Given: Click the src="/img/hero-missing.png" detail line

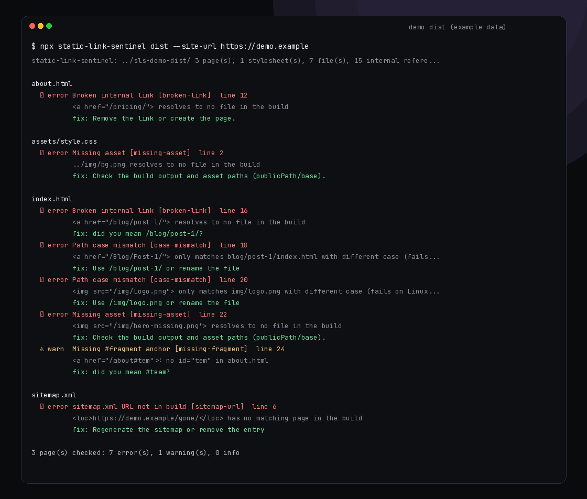Looking at the screenshot, I should coord(207,326).
